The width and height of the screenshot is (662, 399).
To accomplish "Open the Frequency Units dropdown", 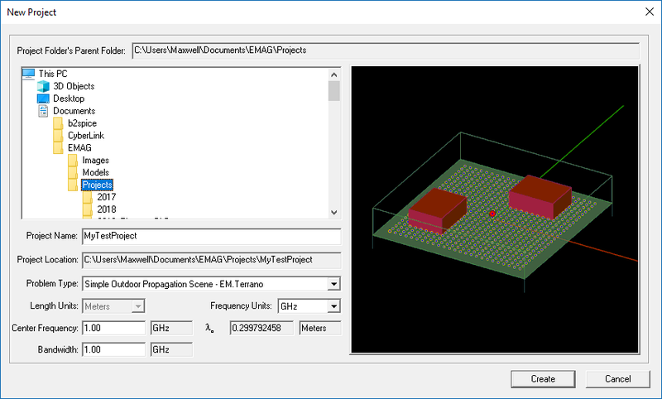I will coord(333,306).
